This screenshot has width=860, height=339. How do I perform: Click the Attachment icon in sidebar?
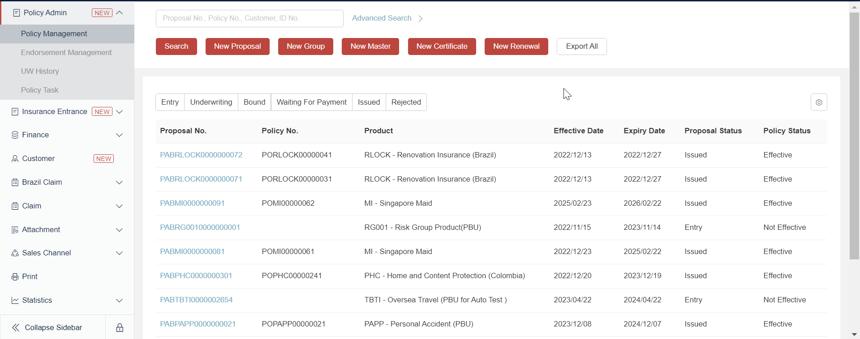pos(15,229)
